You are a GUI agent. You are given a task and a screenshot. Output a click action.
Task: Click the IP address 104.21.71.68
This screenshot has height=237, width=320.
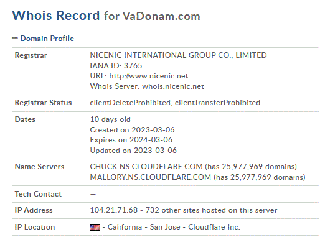(114, 210)
